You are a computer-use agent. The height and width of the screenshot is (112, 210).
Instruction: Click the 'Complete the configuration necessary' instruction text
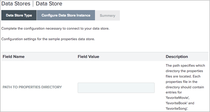55,28
